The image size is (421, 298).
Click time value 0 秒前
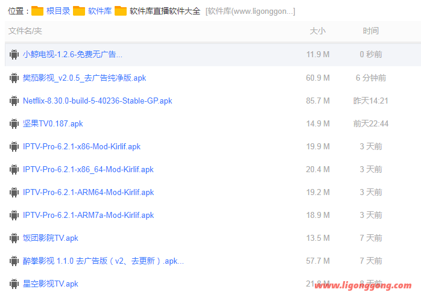pos(371,54)
